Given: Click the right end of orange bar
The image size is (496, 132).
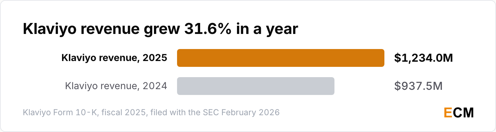Looking at the screenshot, I should (x=382, y=58).
